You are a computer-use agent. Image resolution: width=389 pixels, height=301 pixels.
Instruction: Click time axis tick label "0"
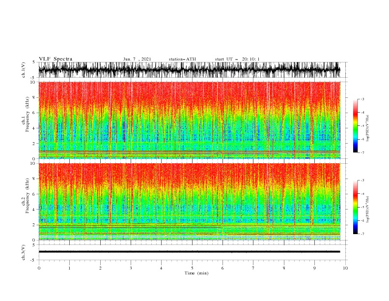39,268
